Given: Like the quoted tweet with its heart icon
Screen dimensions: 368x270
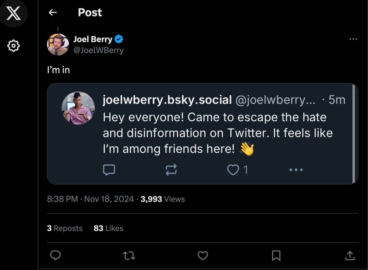Looking at the screenshot, I should 233,170.
